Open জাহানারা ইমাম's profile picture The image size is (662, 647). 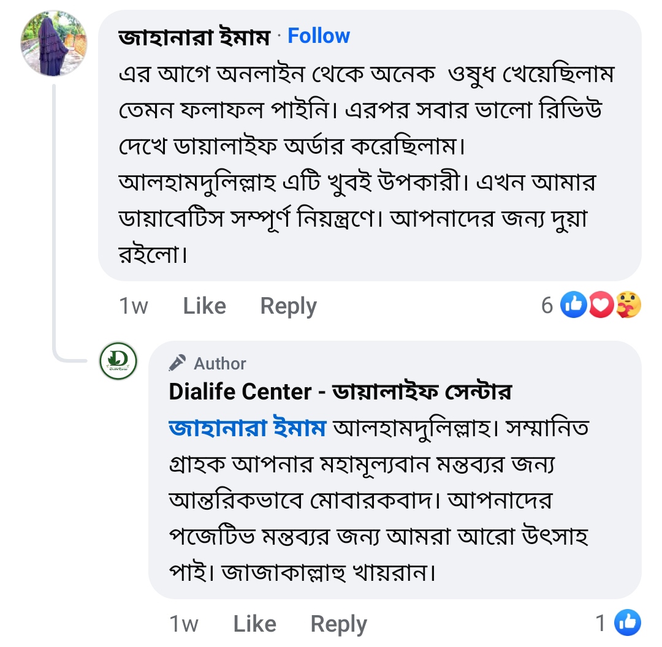[54, 44]
